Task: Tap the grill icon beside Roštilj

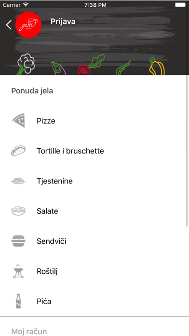Action: coord(18,271)
